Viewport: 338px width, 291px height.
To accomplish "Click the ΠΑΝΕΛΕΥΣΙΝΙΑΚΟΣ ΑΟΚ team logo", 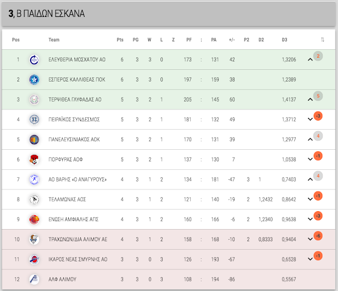I will 34,140.
